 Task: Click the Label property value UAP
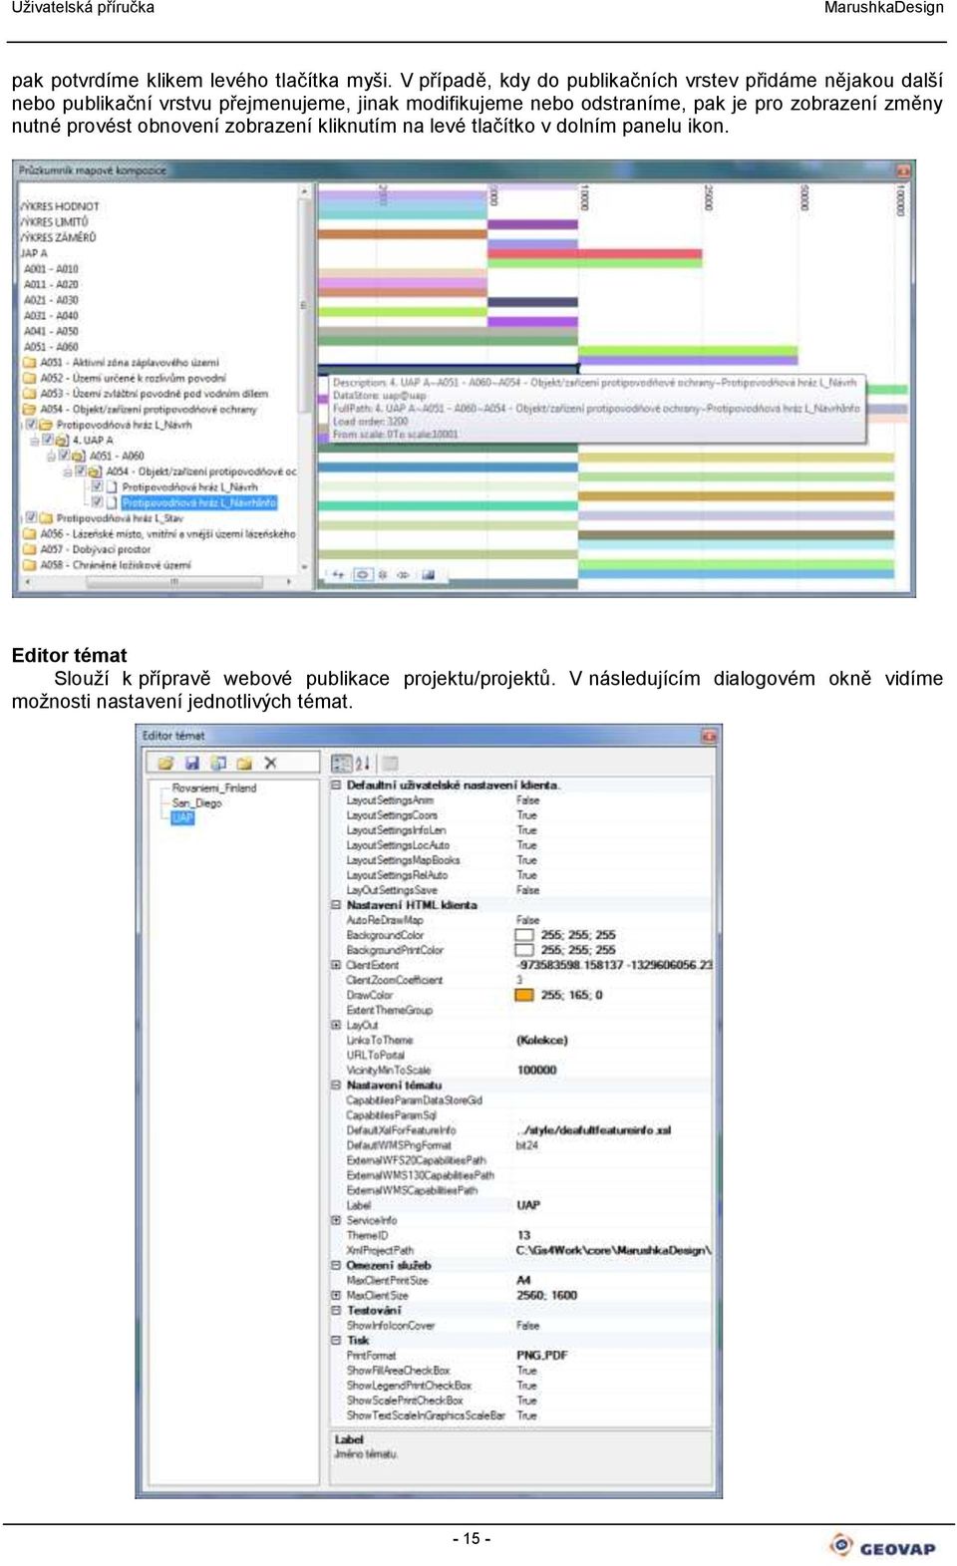(x=528, y=1205)
